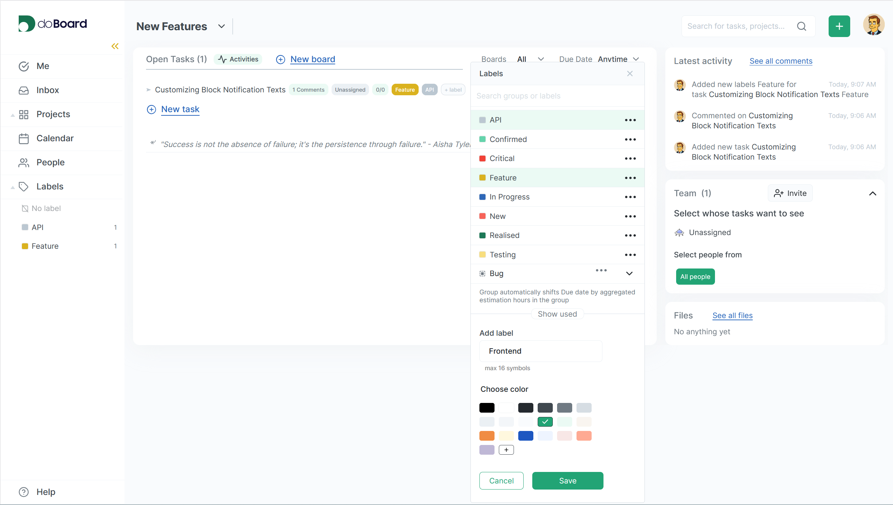The image size is (893, 505).
Task: Collapse the sidebar with double-chevron icon
Action: 115,46
